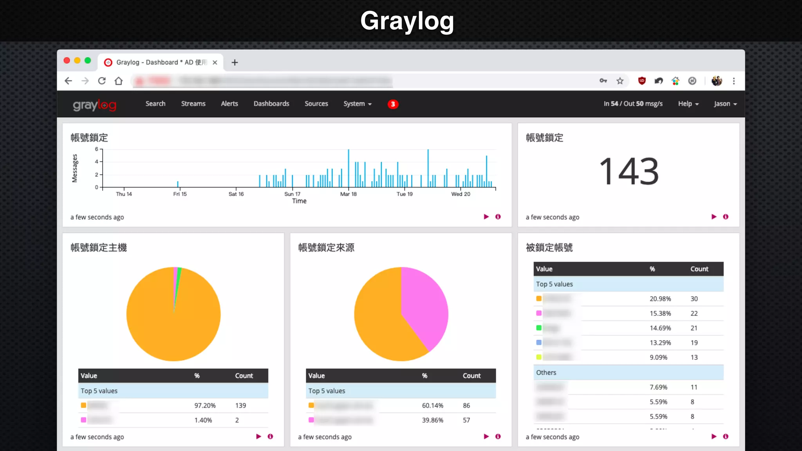Click the 帳號鎖定主機 widget title
Viewport: 802px width, 451px height.
tap(99, 247)
